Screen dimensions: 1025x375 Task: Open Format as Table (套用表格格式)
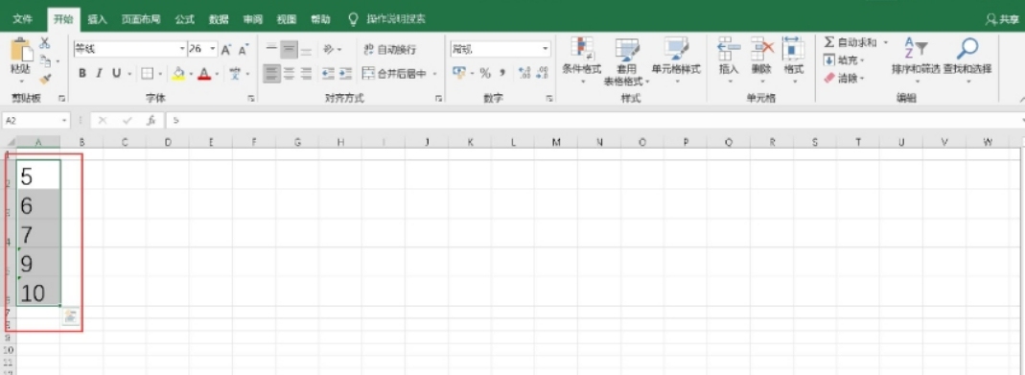(x=627, y=60)
